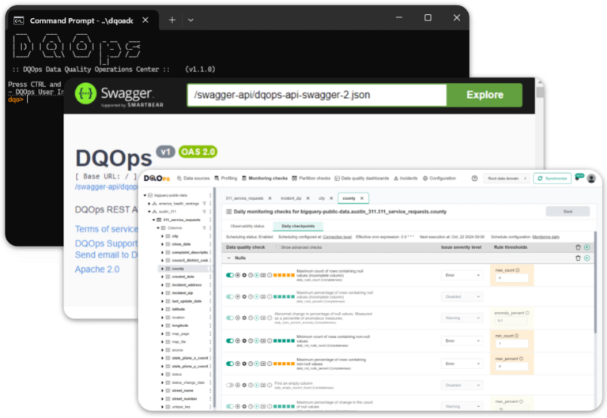
Task: Toggle the daily_nulls_percent check switch
Action: tap(230, 297)
